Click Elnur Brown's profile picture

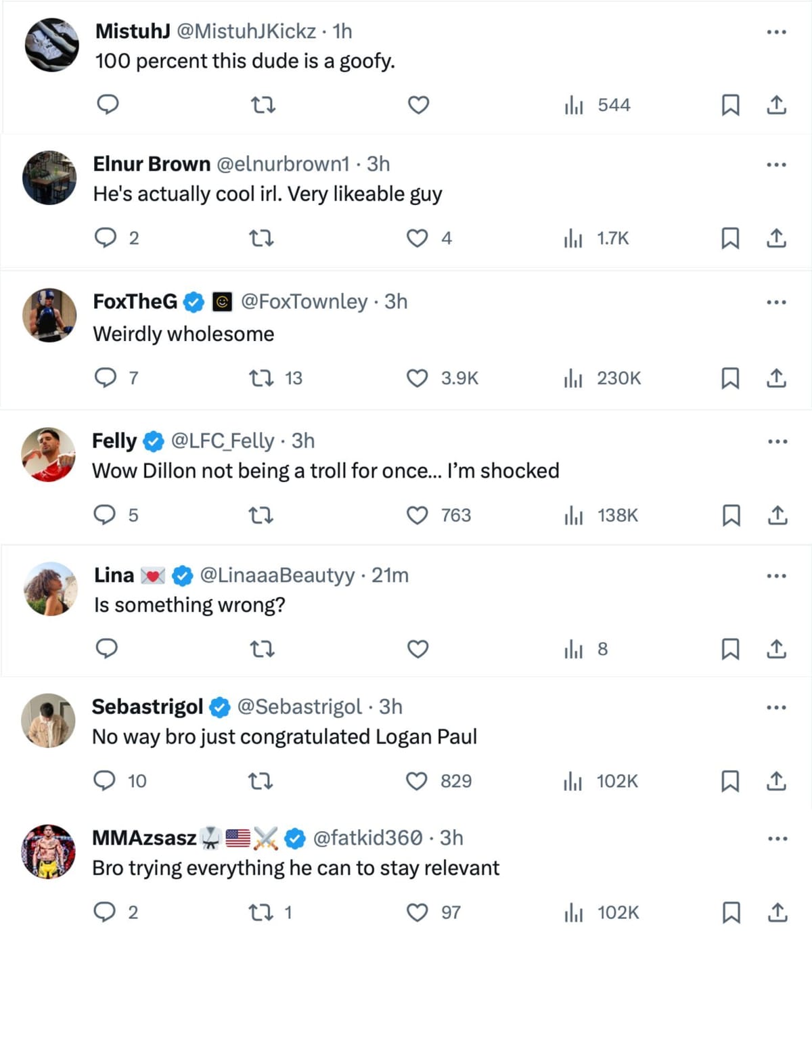pyautogui.click(x=49, y=175)
